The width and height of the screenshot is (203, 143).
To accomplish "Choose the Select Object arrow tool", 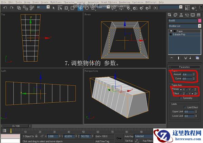I will (53, 8).
